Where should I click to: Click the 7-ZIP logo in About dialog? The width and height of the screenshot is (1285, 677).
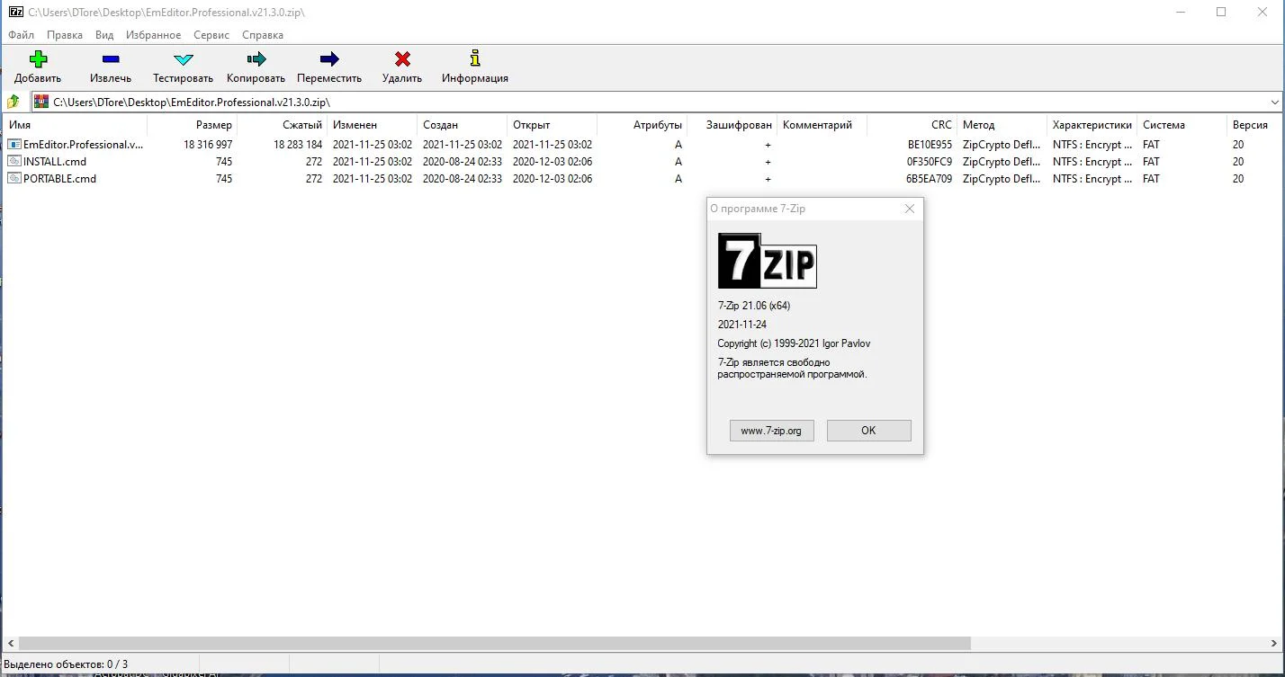(x=768, y=261)
